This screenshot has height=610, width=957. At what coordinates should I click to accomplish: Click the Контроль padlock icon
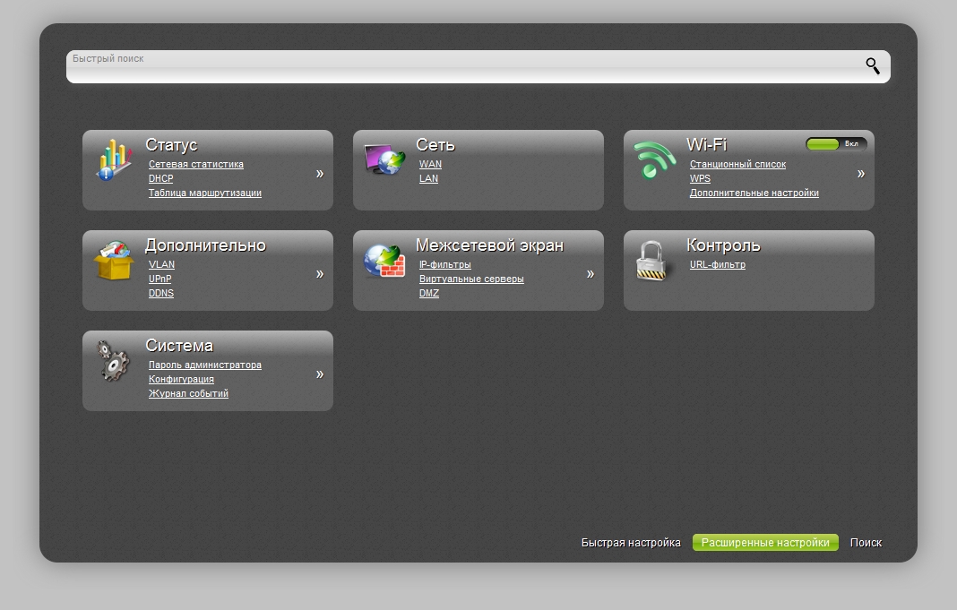pyautogui.click(x=651, y=261)
